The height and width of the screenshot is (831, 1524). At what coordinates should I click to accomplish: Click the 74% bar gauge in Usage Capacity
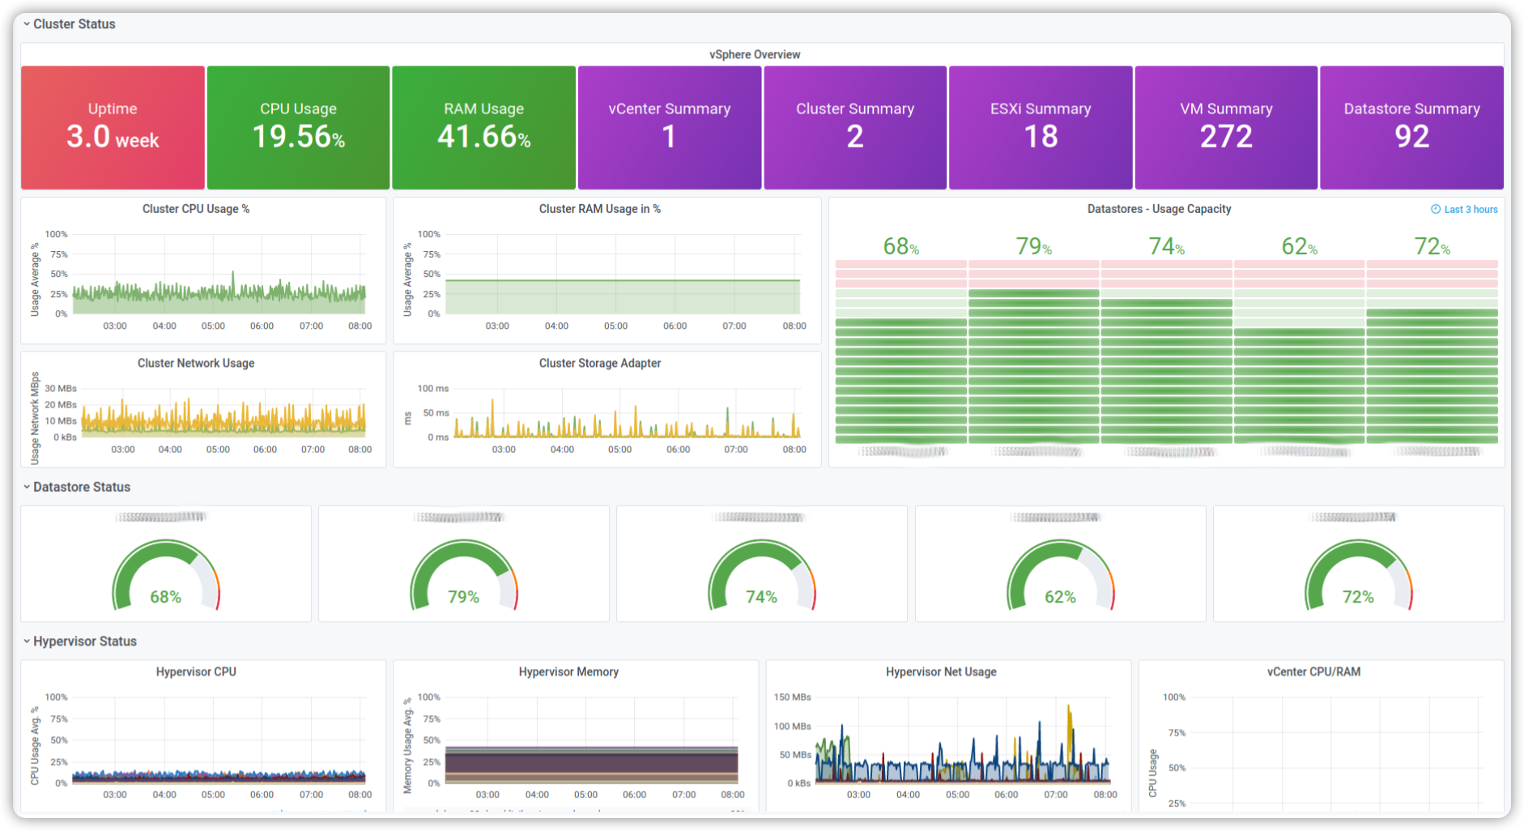point(1167,352)
